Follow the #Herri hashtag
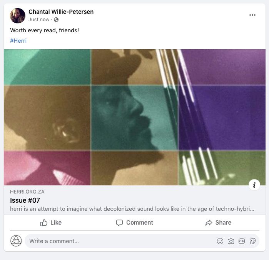The height and width of the screenshot is (260, 269). pos(18,40)
